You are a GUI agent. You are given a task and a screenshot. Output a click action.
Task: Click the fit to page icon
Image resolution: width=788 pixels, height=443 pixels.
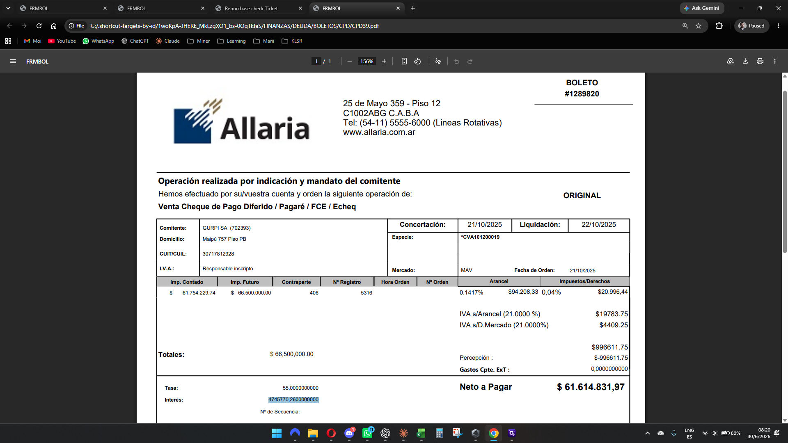tap(404, 62)
